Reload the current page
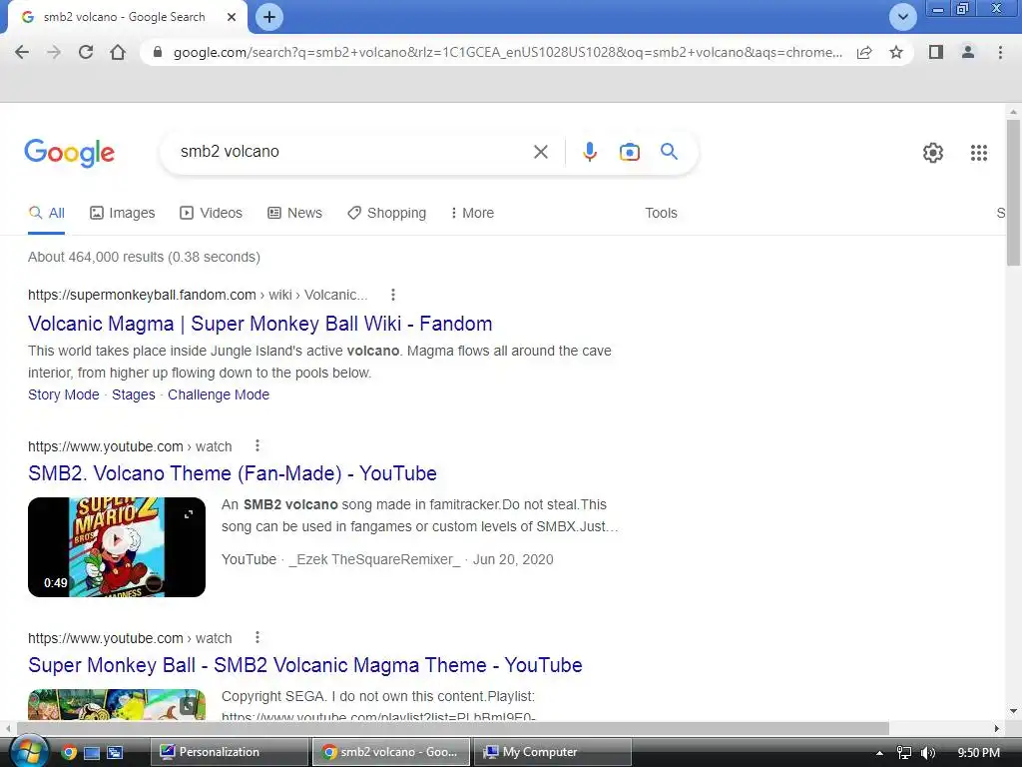1022x767 pixels. coord(86,52)
